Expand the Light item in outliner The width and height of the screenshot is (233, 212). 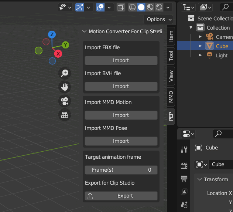(x=200, y=55)
